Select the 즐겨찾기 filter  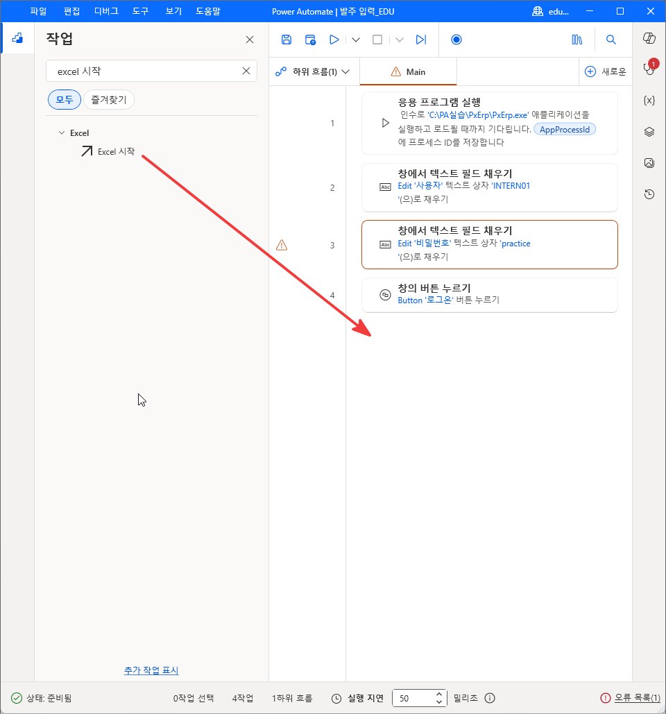(109, 100)
